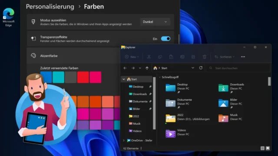278x156 pixels.
Task: Click Copy icon in Explorer toolbar
Action: (x=160, y=57)
